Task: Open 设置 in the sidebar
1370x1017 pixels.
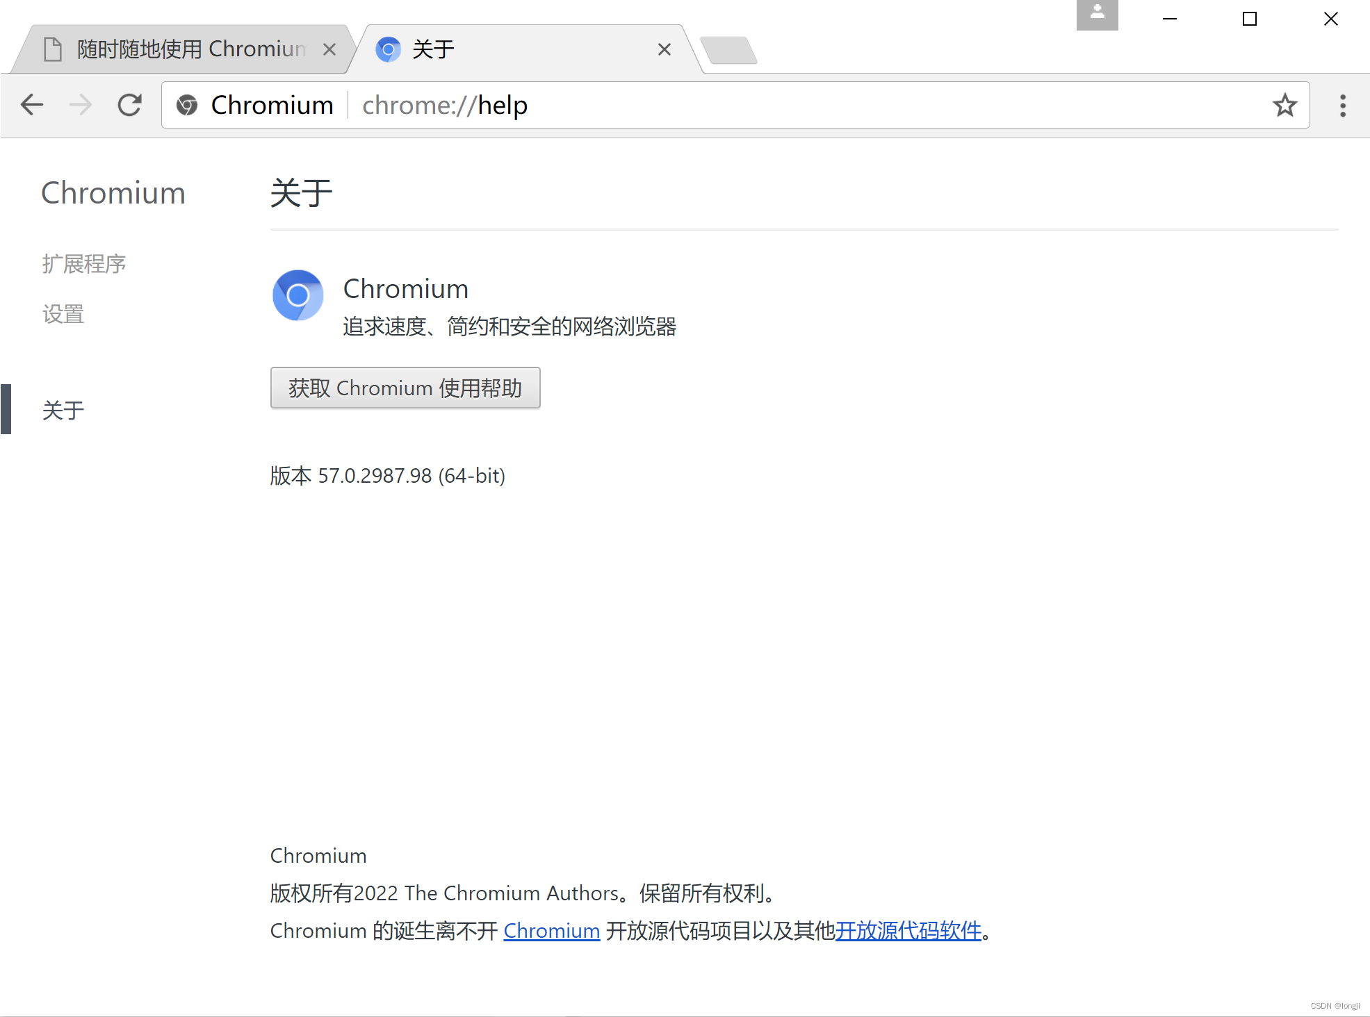Action: coord(63,313)
